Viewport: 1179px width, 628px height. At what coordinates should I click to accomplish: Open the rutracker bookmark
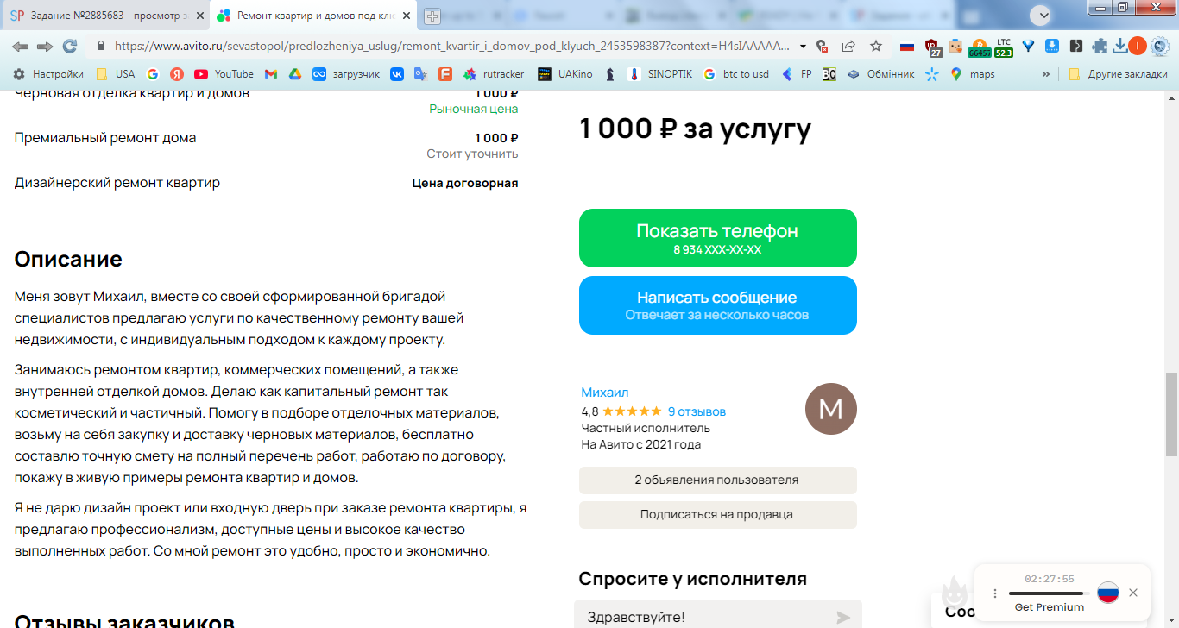tap(494, 74)
